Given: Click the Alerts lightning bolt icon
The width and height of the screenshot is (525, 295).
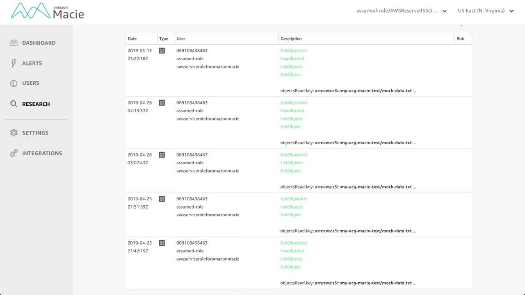Looking at the screenshot, I should point(14,63).
